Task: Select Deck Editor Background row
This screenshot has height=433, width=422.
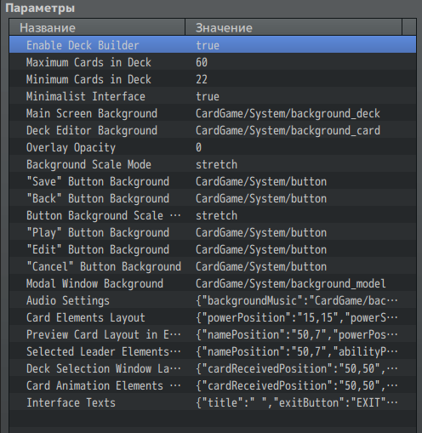Action: tap(213, 129)
